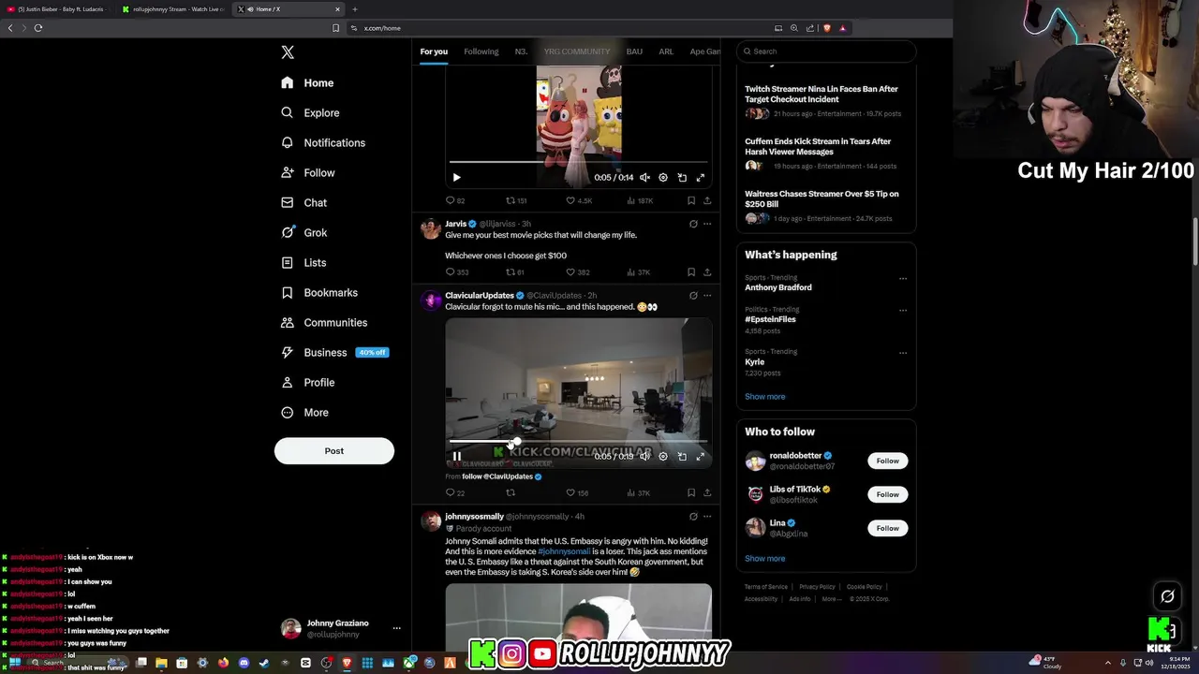Click the Windows Start button

15,663
